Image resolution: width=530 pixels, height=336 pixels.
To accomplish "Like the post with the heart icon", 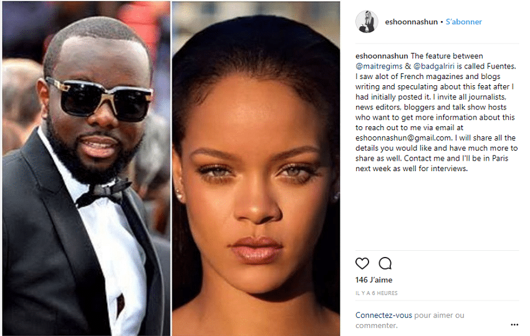I will pyautogui.click(x=362, y=263).
